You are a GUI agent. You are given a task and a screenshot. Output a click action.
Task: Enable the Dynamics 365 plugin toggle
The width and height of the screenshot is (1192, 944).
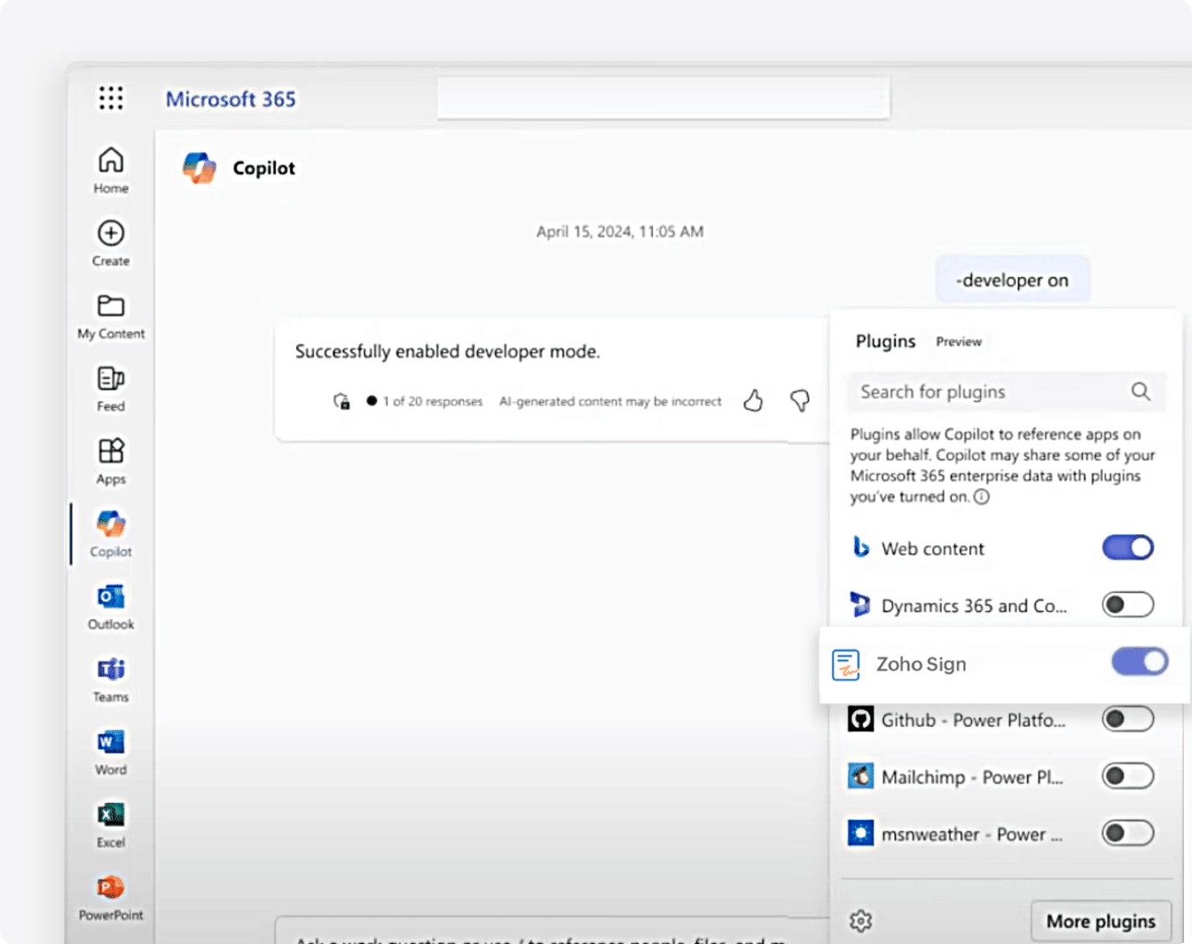pos(1128,604)
